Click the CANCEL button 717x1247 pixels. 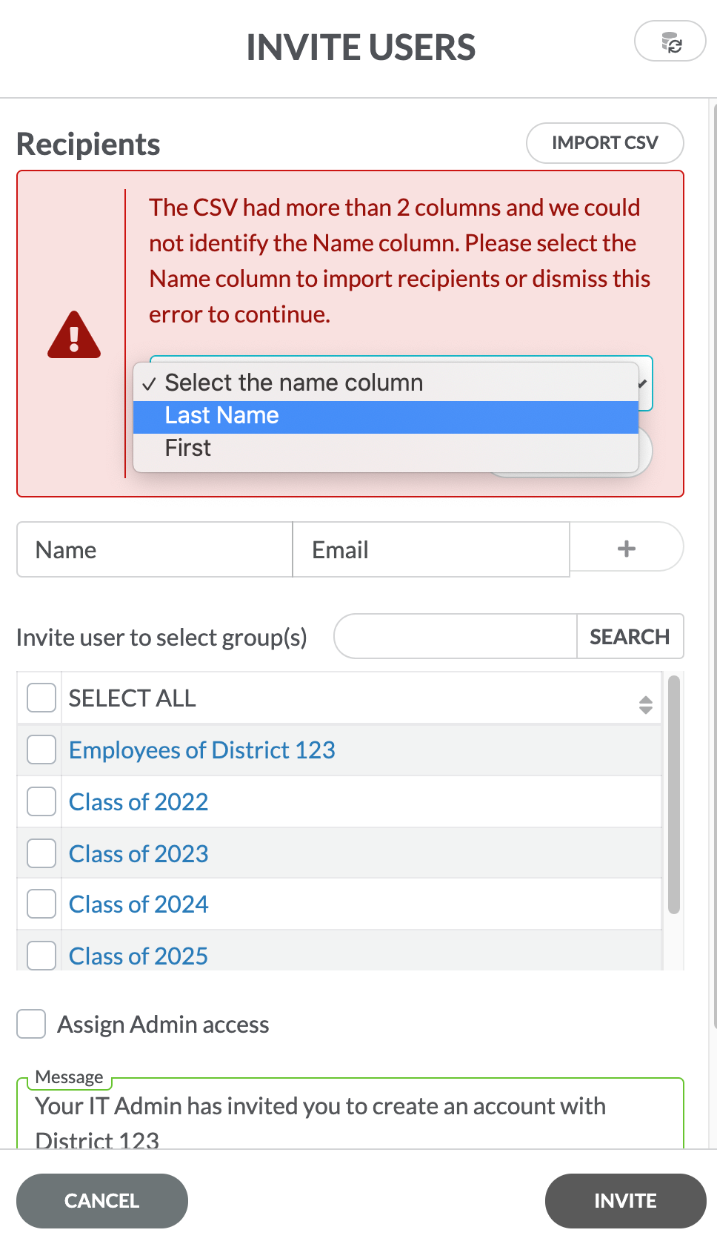point(102,1200)
